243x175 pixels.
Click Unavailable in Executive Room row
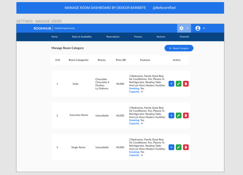(x=102, y=116)
